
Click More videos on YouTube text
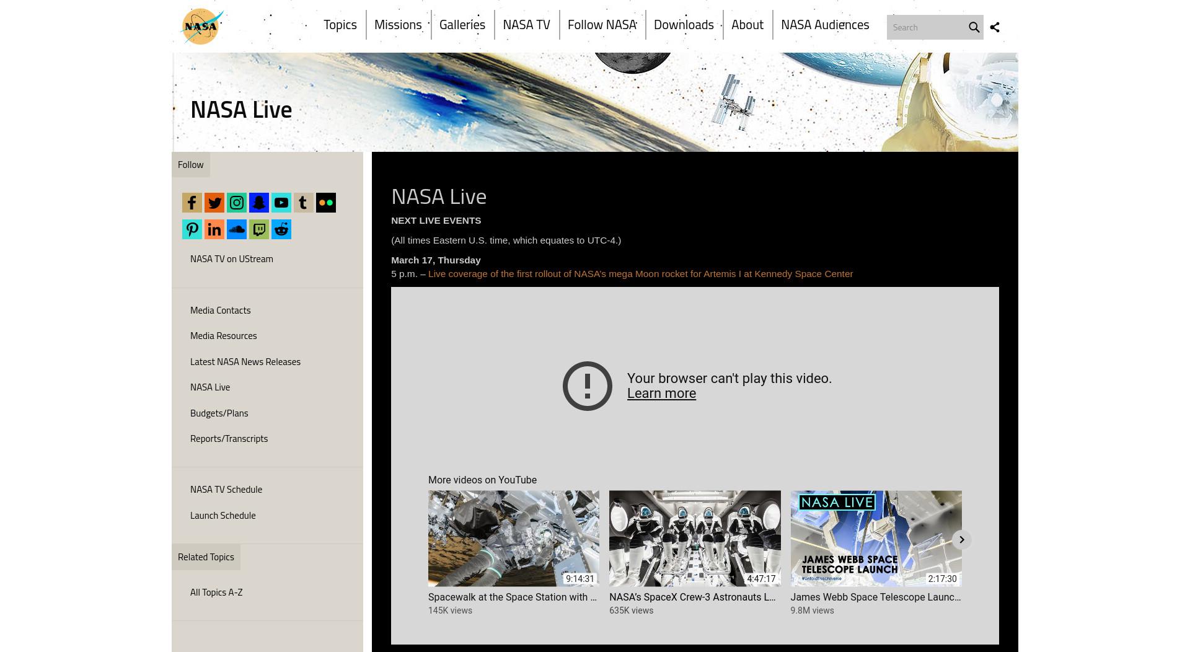pyautogui.click(x=482, y=480)
